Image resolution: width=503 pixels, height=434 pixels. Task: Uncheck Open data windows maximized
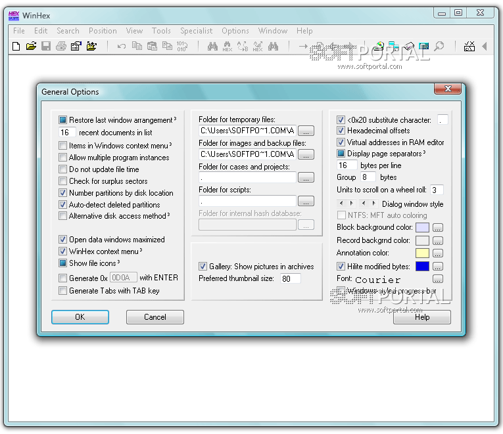point(62,240)
